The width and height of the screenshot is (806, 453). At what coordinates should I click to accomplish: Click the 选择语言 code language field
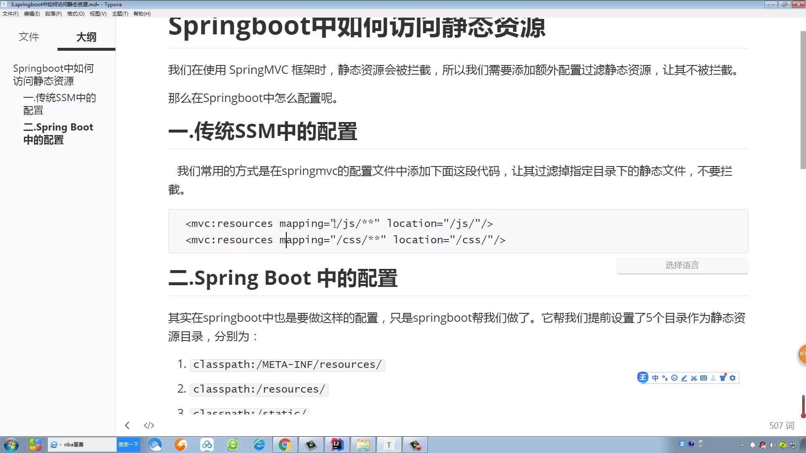click(682, 265)
